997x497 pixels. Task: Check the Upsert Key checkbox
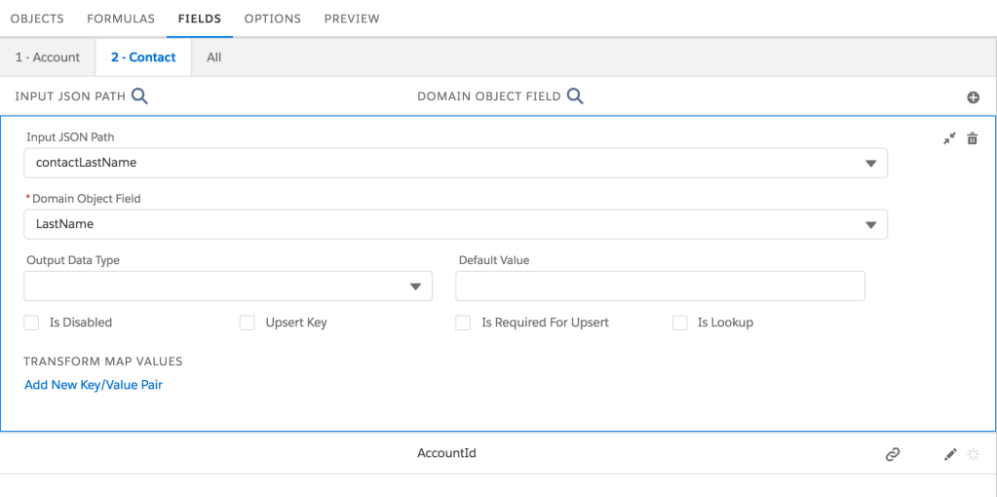click(248, 323)
